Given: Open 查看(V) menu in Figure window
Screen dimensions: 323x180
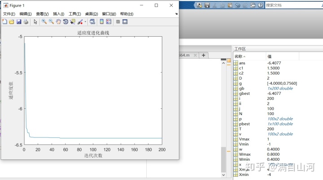Looking at the screenshot, I should pos(42,14).
